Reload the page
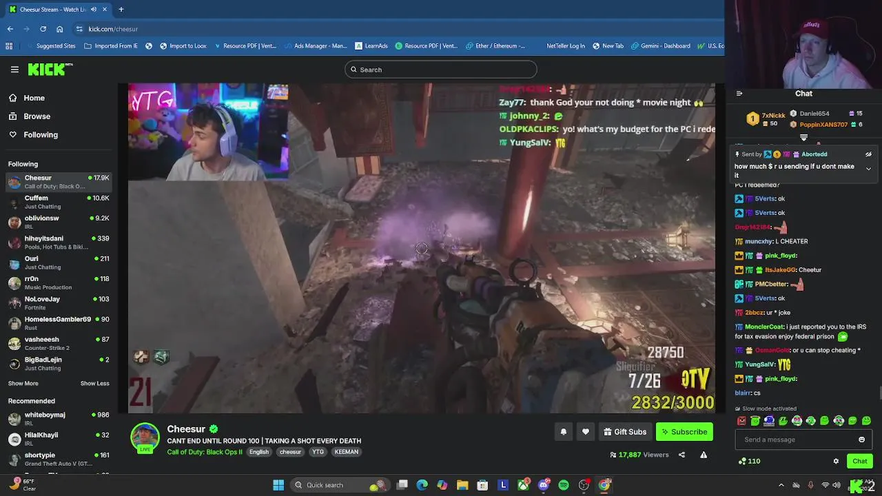Image resolution: width=882 pixels, height=496 pixels. click(43, 29)
